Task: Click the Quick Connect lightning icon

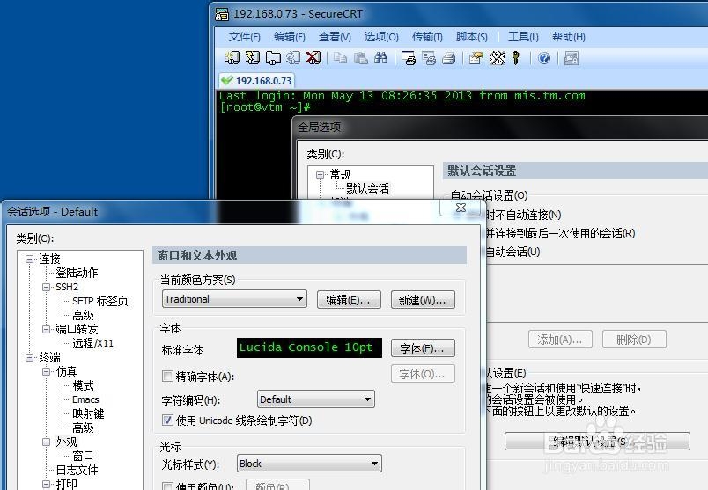Action: [253, 58]
